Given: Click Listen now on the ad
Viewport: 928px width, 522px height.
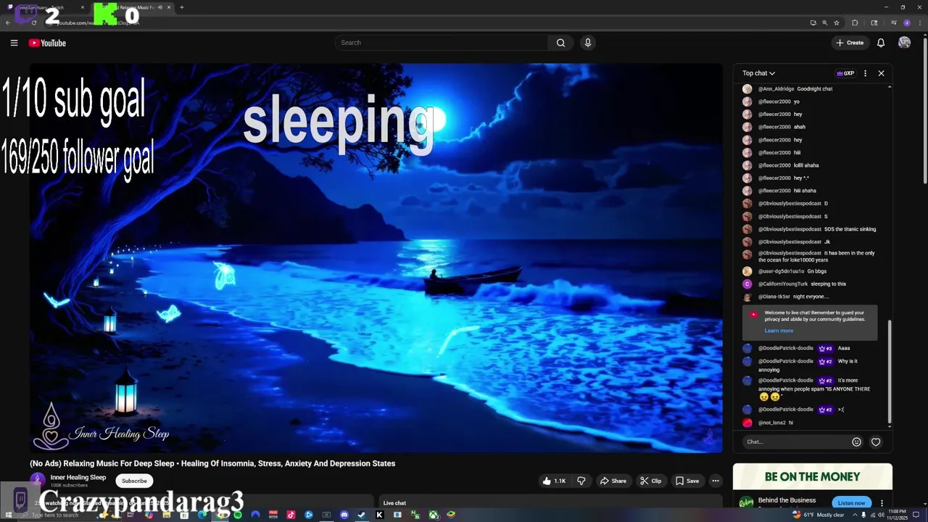Looking at the screenshot, I should click(x=851, y=502).
